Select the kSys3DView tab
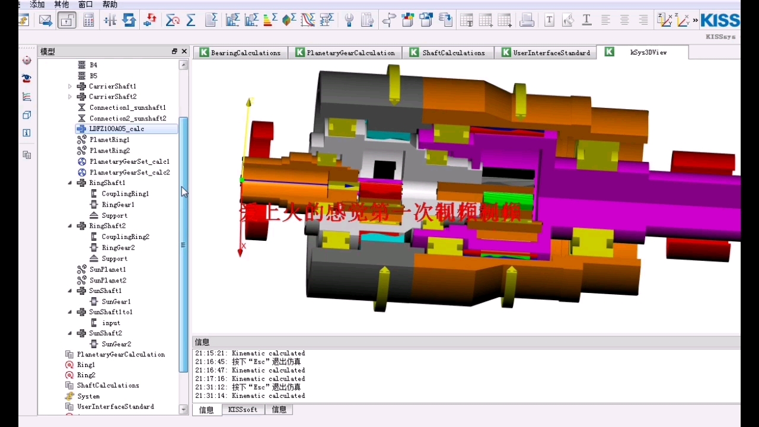The width and height of the screenshot is (759, 427). click(643, 52)
